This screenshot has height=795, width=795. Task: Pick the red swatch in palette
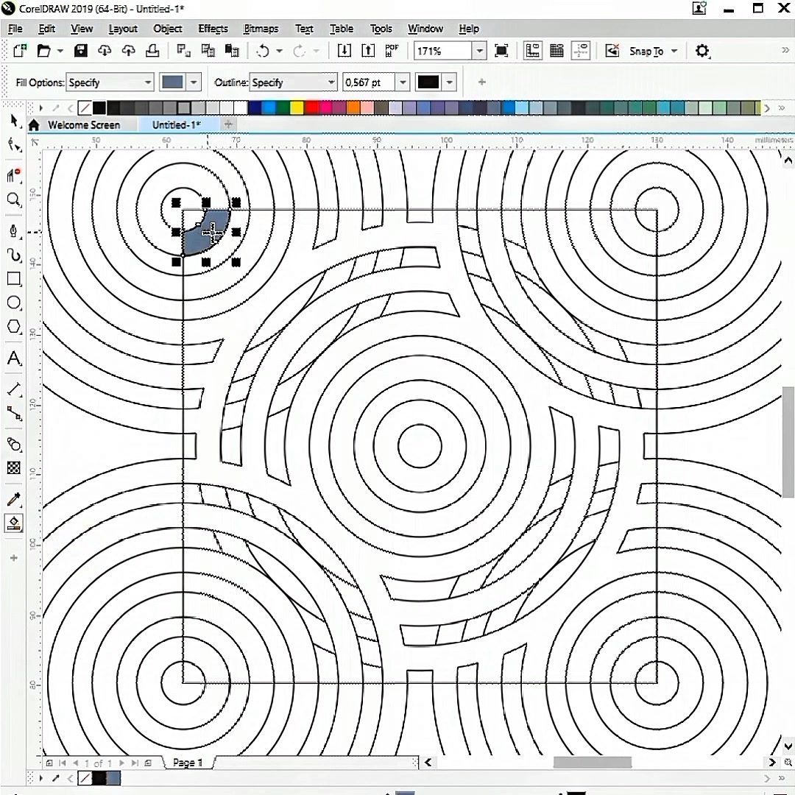point(311,107)
